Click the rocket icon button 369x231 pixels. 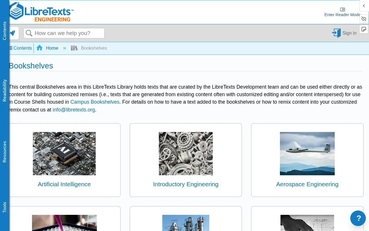[x=12, y=33]
